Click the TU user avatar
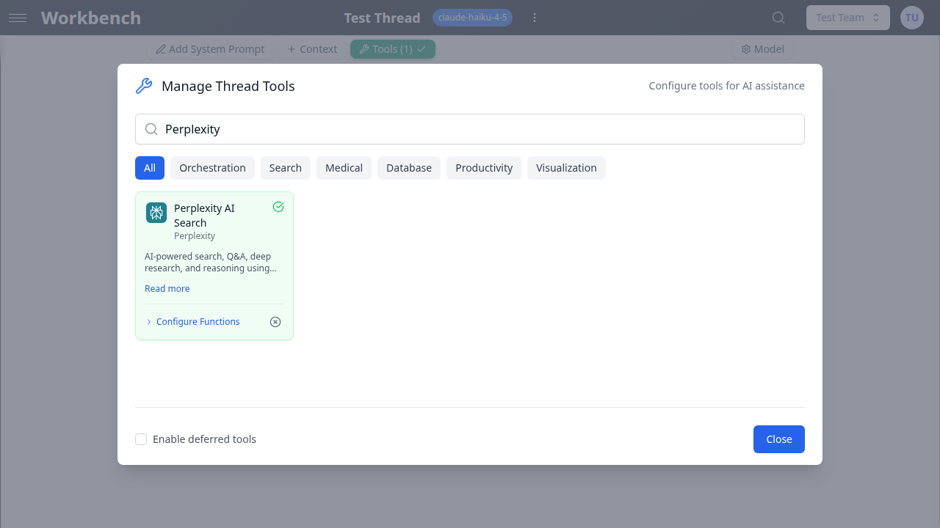 (911, 17)
